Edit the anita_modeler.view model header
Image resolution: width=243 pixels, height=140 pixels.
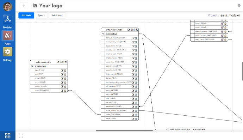[58, 62]
